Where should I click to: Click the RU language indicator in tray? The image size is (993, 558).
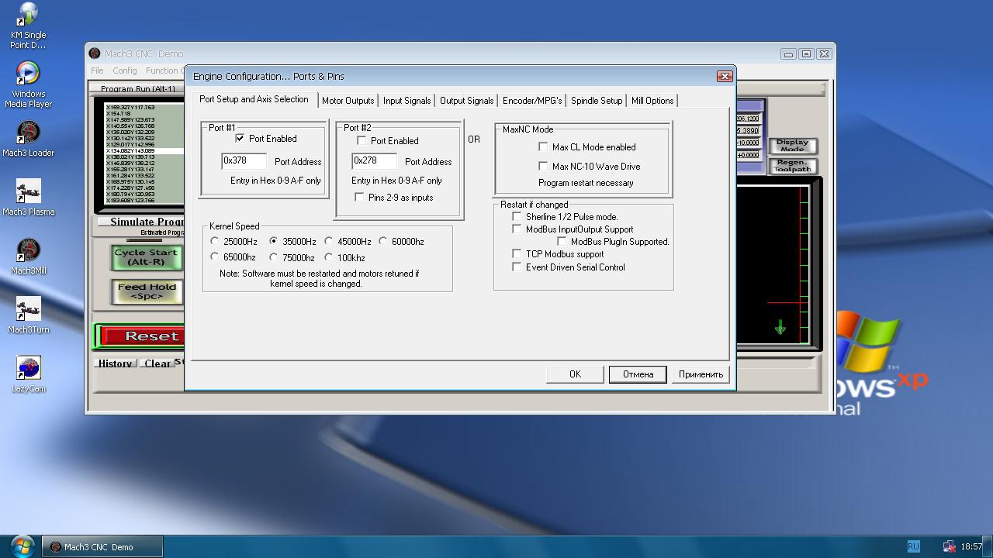913,546
